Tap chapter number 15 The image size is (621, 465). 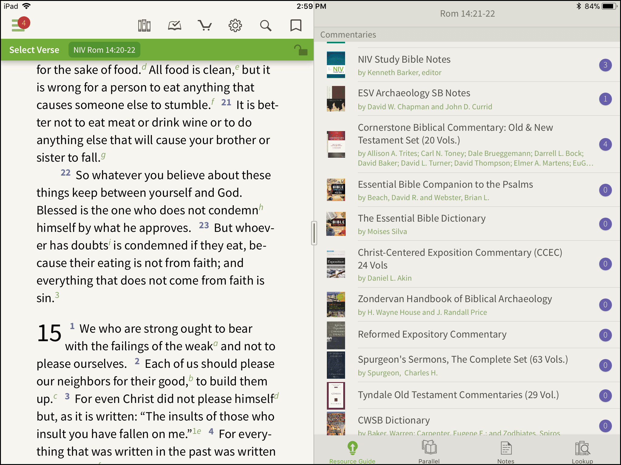click(x=49, y=333)
